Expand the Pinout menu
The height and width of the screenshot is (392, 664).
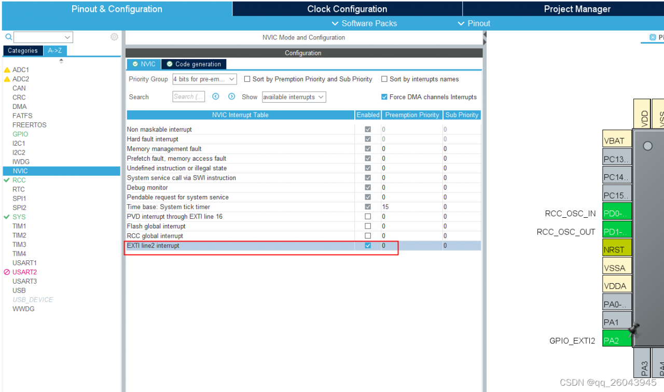[x=474, y=23]
